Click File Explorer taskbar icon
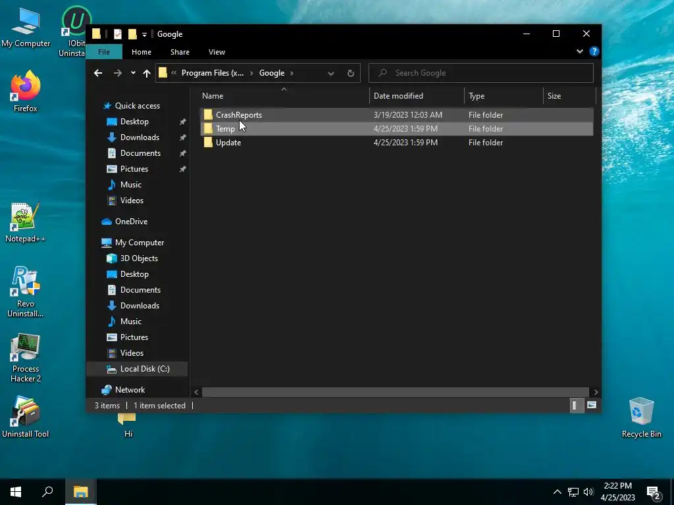Image resolution: width=674 pixels, height=505 pixels. pyautogui.click(x=80, y=492)
